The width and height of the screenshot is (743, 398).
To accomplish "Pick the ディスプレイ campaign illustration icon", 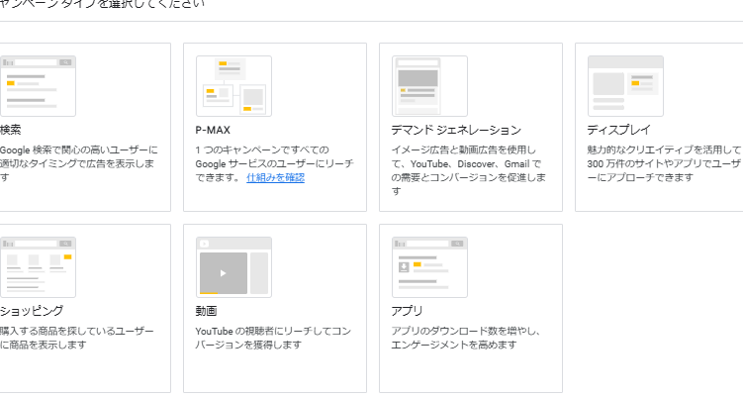I will 625,86.
